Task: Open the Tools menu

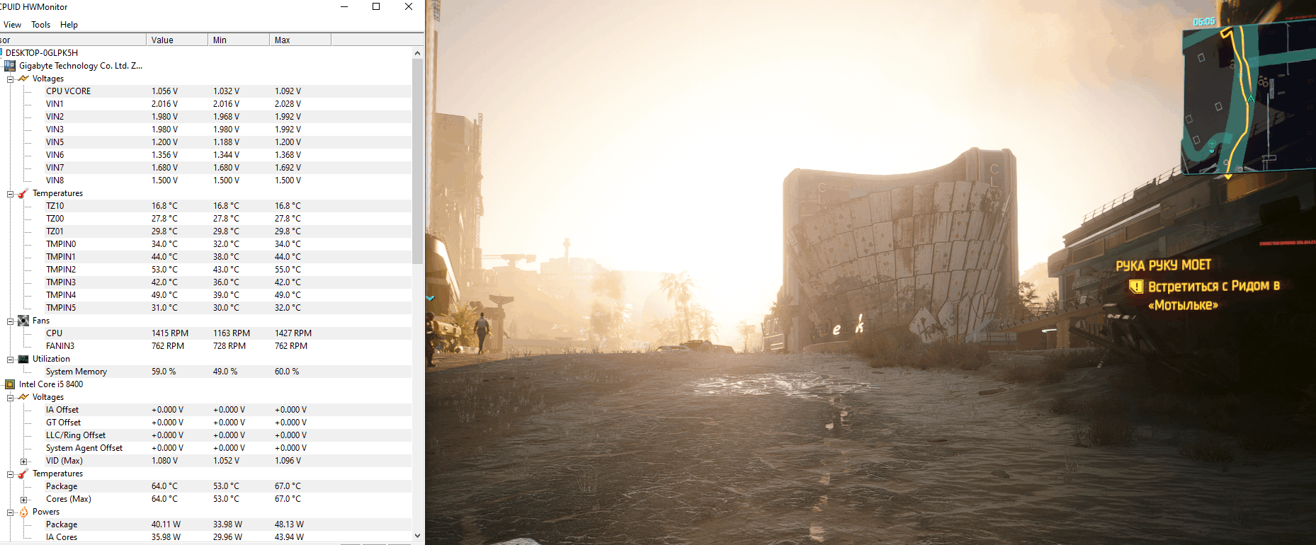Action: coord(40,25)
